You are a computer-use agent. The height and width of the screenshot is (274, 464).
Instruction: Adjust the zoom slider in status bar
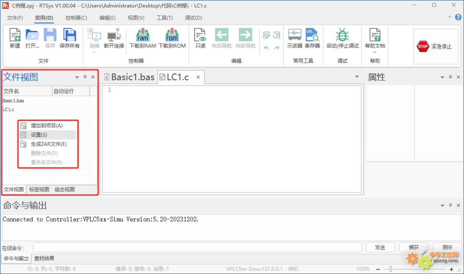pos(390,269)
